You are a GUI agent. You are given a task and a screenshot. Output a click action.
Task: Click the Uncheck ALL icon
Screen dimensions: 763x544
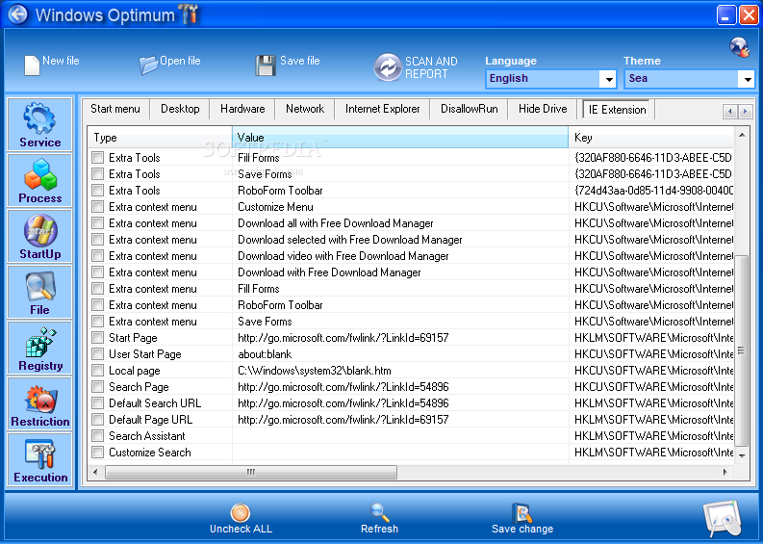click(x=241, y=512)
